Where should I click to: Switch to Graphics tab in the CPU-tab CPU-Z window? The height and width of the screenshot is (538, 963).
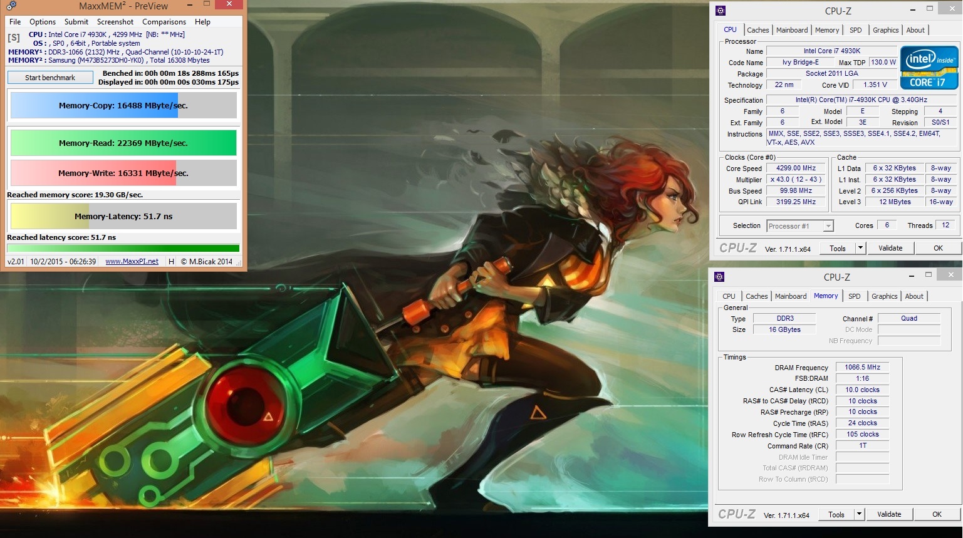click(x=886, y=30)
